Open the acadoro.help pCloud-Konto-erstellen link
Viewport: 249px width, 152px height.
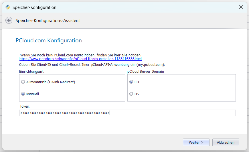click(x=81, y=59)
